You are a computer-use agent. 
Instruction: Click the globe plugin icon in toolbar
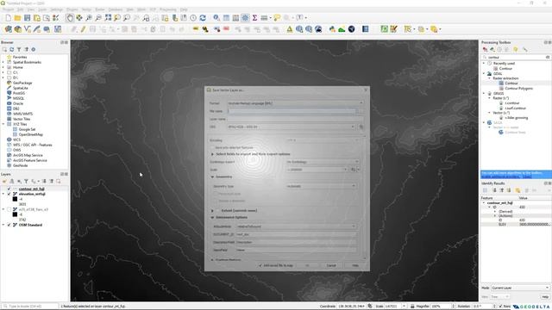pyautogui.click(x=351, y=29)
